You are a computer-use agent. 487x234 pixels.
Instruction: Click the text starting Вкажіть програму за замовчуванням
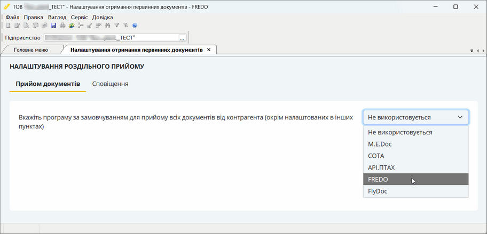tap(186, 122)
